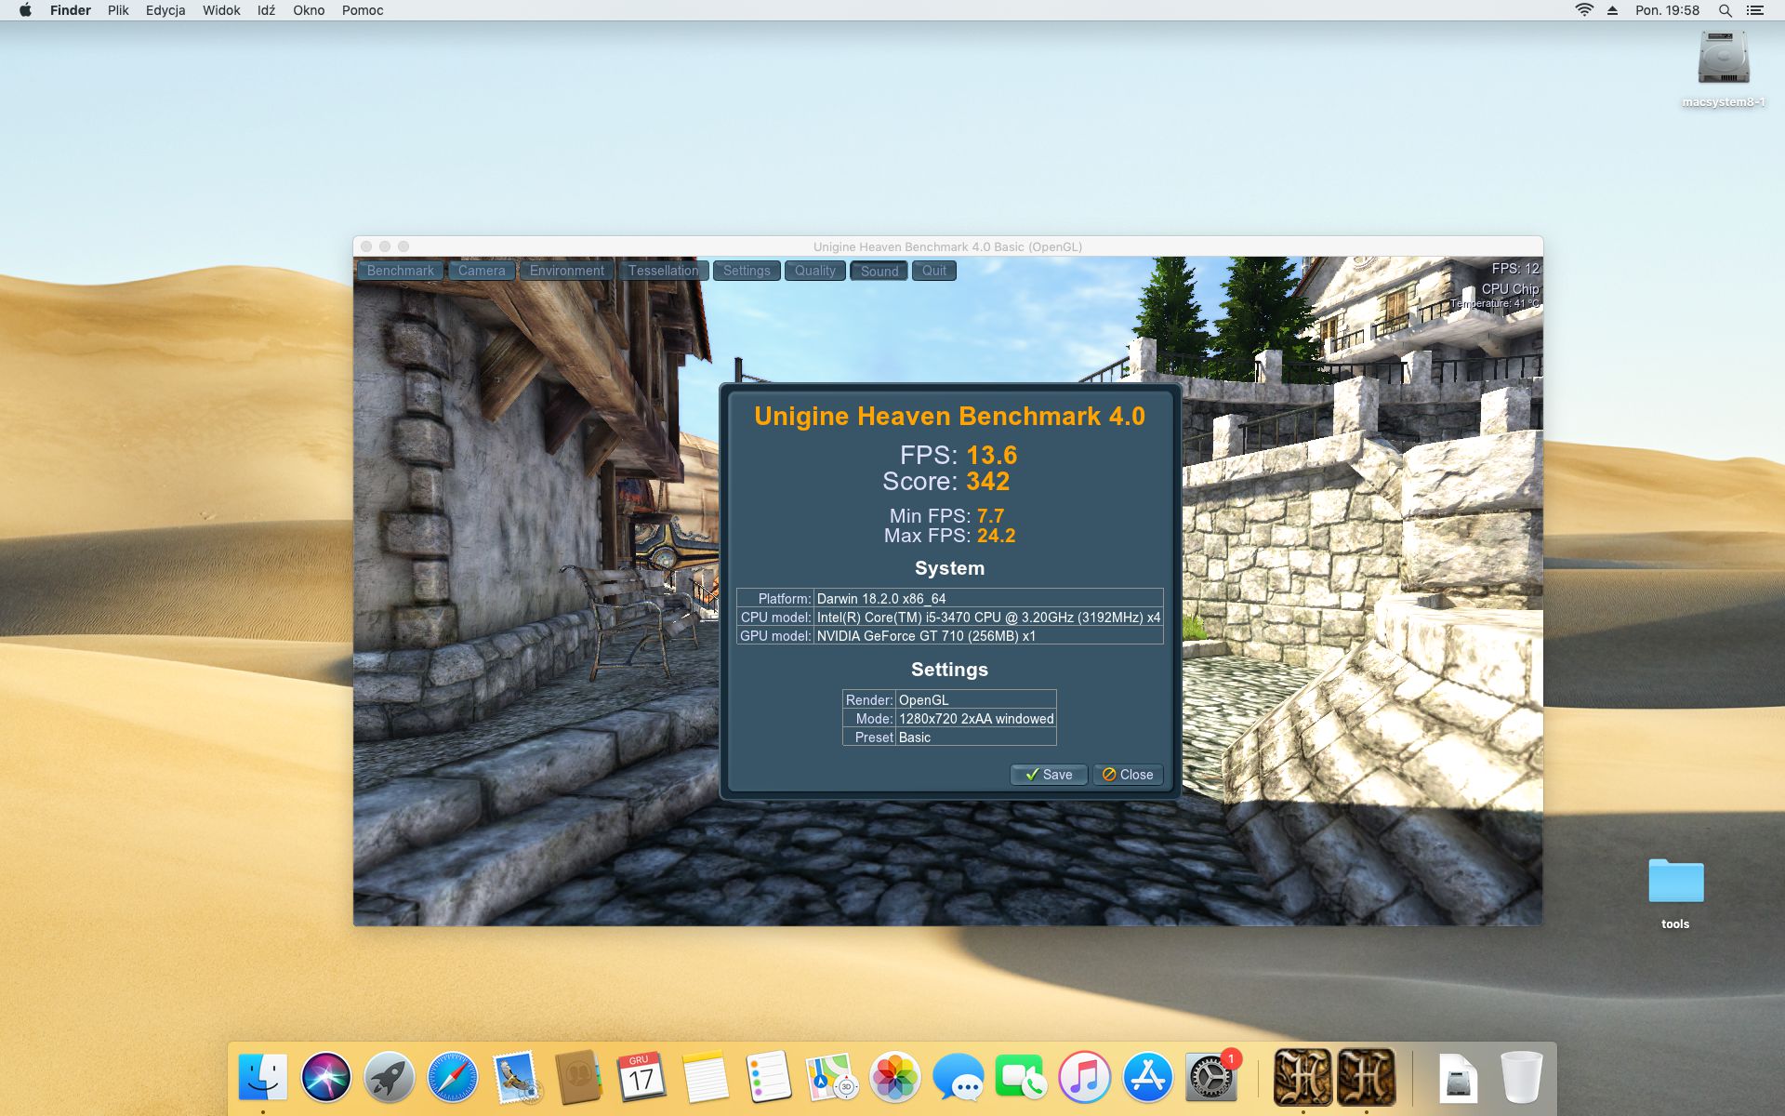Image resolution: width=1785 pixels, height=1116 pixels.
Task: Toggle the Benchmark mode button
Action: coord(400,271)
